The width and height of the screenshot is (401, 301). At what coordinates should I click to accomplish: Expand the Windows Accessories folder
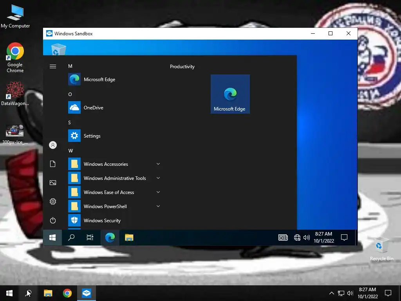[115, 164]
